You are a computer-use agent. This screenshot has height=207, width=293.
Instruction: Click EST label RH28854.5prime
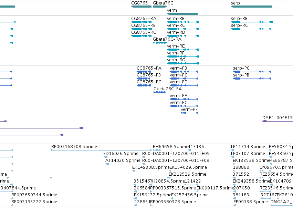click(x=167, y=181)
